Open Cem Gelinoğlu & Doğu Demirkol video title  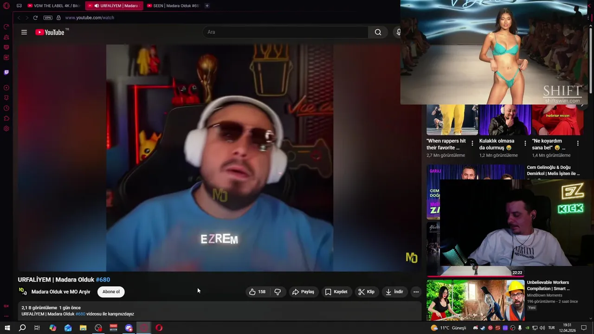553,170
